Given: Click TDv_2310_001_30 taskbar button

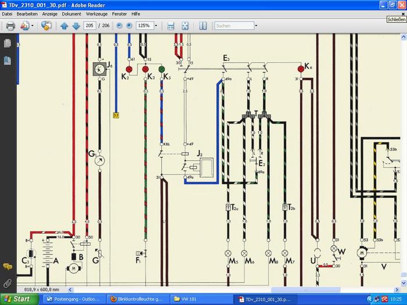Looking at the screenshot, I should click(265, 299).
